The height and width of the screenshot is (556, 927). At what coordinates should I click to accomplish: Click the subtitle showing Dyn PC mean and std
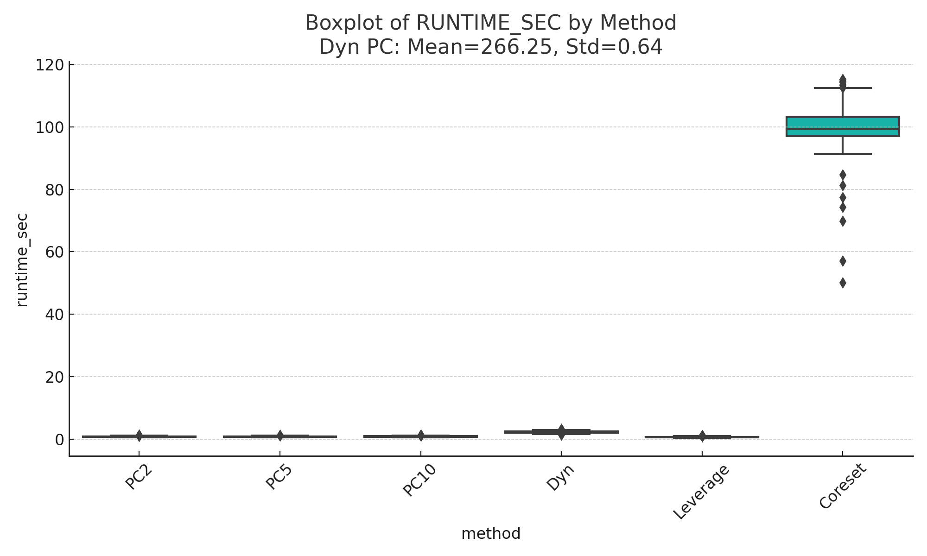coord(491,47)
